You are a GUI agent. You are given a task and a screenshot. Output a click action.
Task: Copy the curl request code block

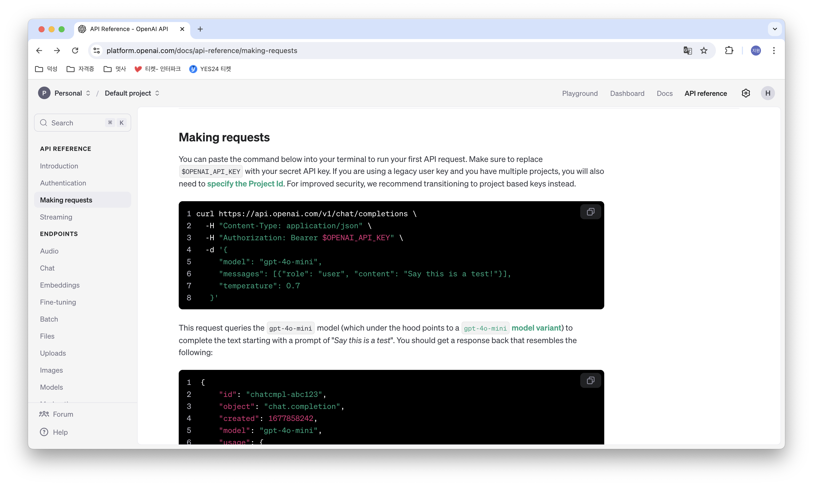click(590, 212)
